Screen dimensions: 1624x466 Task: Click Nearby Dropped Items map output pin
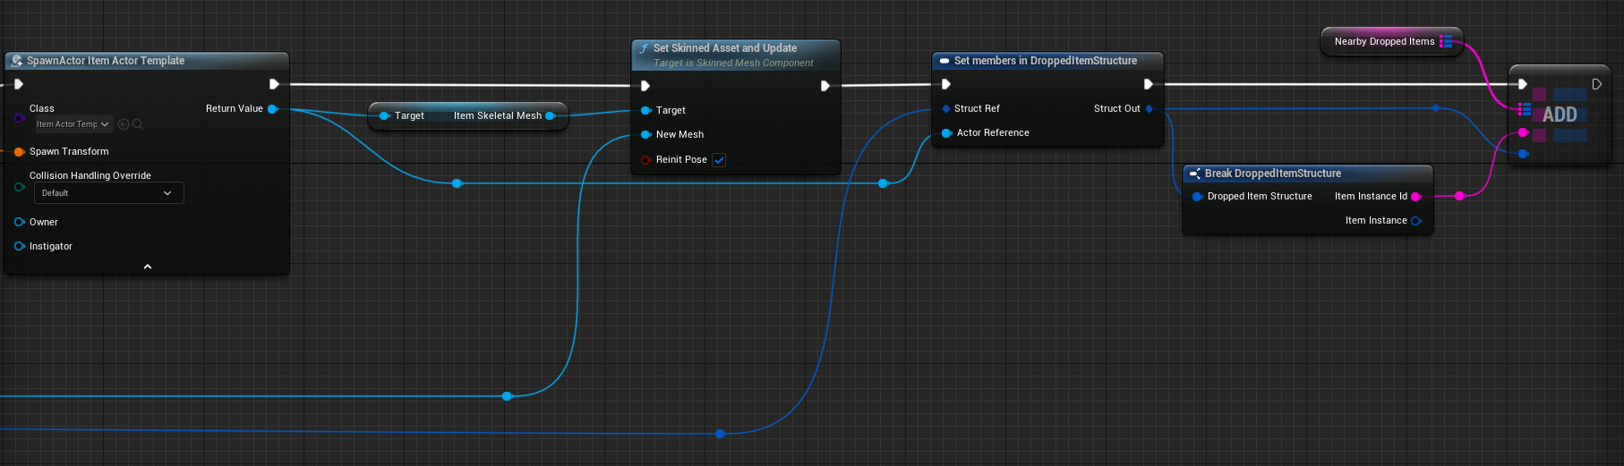[x=1445, y=41]
